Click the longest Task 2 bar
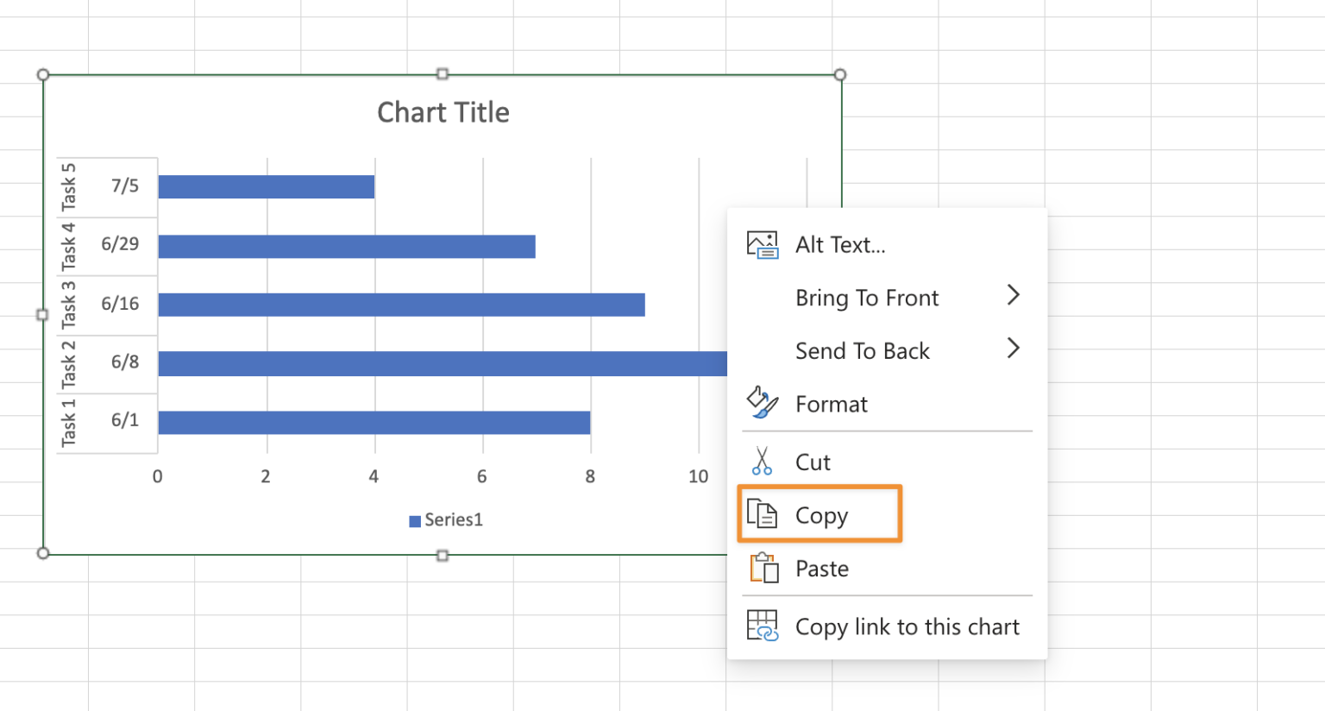Viewport: 1325px width, 711px height. coord(431,362)
